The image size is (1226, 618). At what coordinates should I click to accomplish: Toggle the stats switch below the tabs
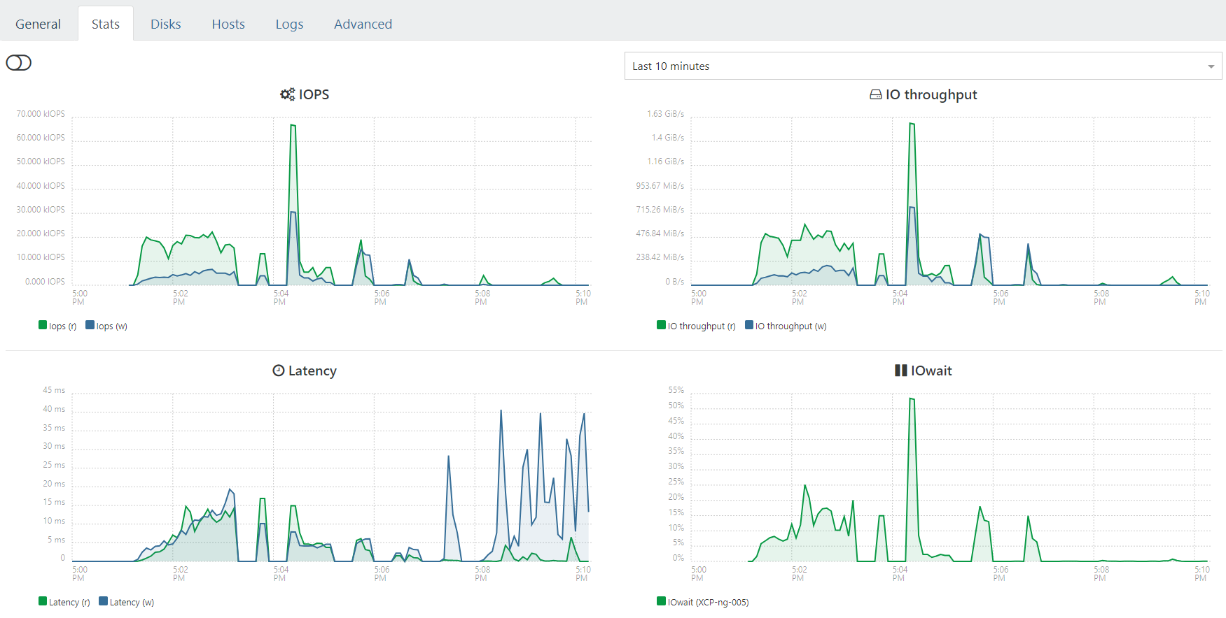pos(19,63)
